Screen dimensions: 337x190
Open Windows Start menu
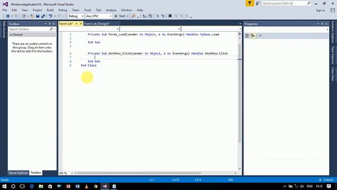pos(4,186)
